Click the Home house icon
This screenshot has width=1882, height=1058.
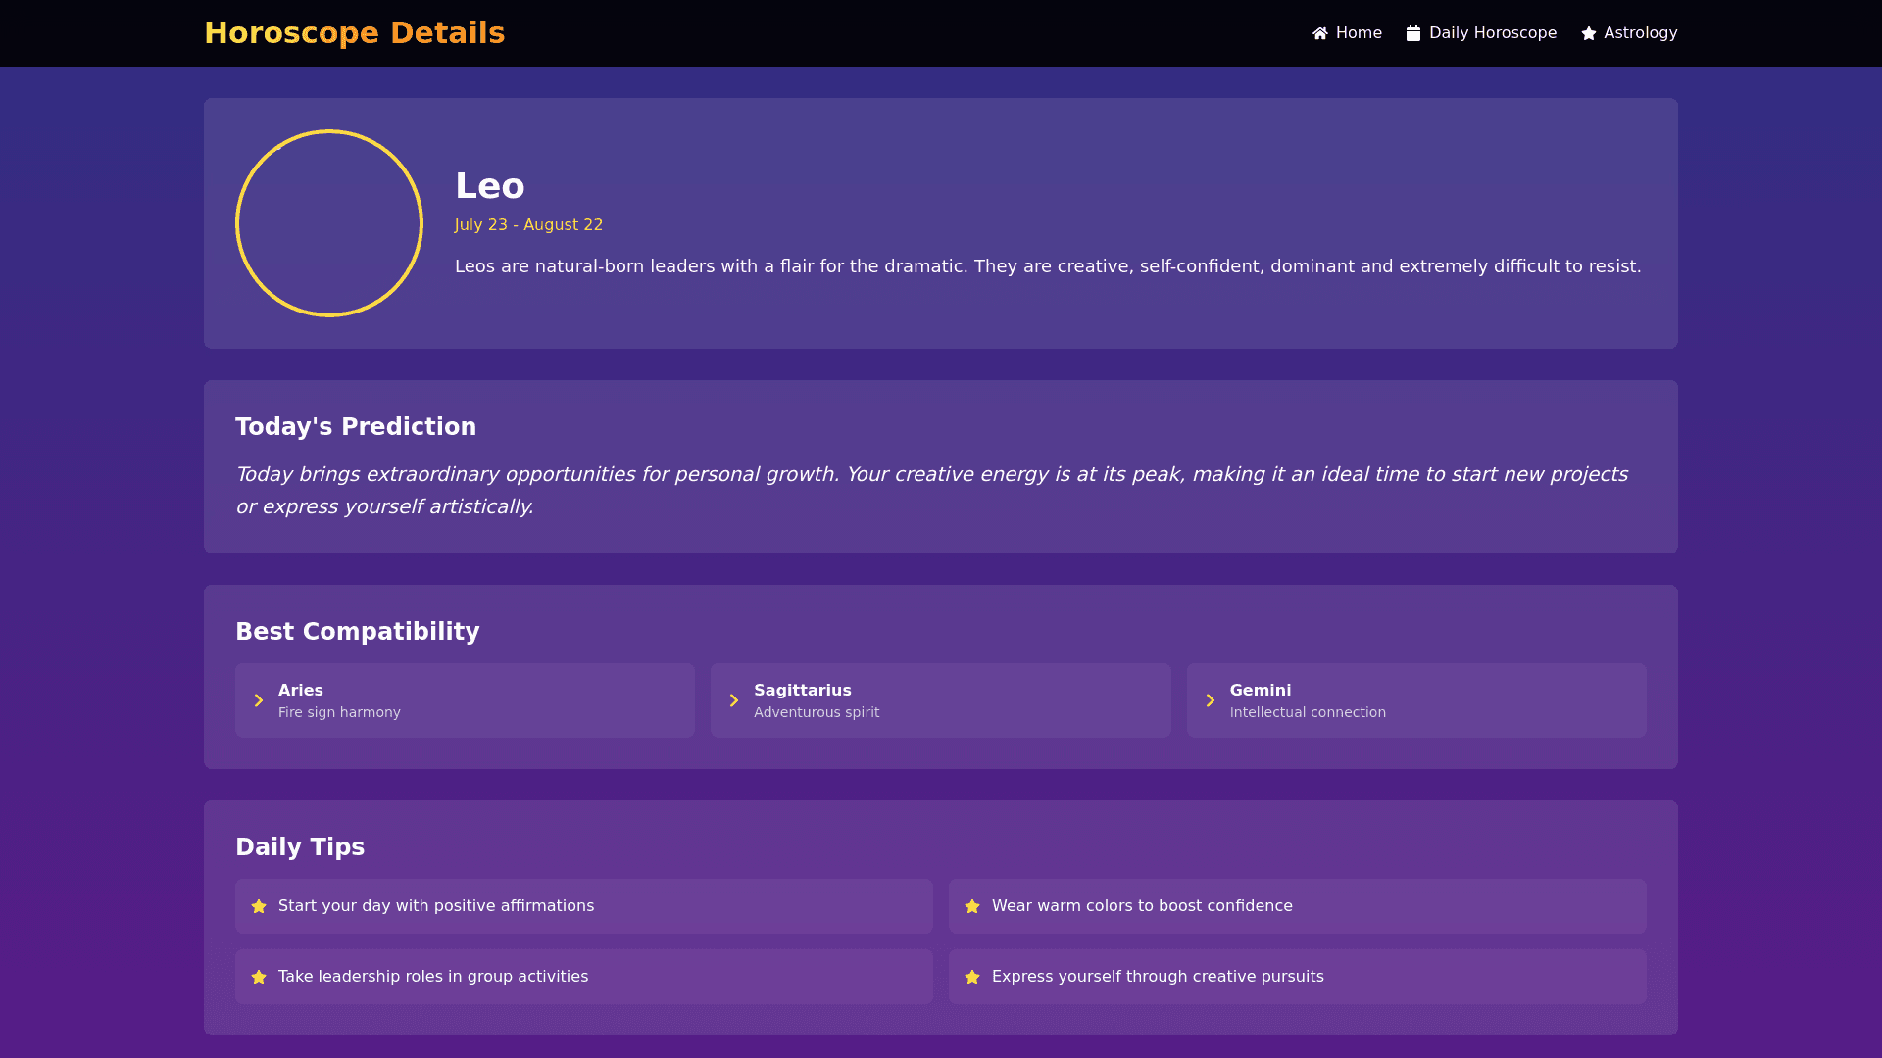pyautogui.click(x=1320, y=33)
